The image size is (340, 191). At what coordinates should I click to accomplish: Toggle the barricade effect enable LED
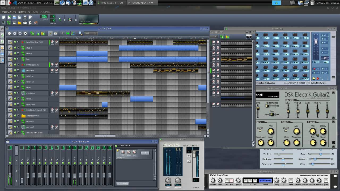[118, 151]
